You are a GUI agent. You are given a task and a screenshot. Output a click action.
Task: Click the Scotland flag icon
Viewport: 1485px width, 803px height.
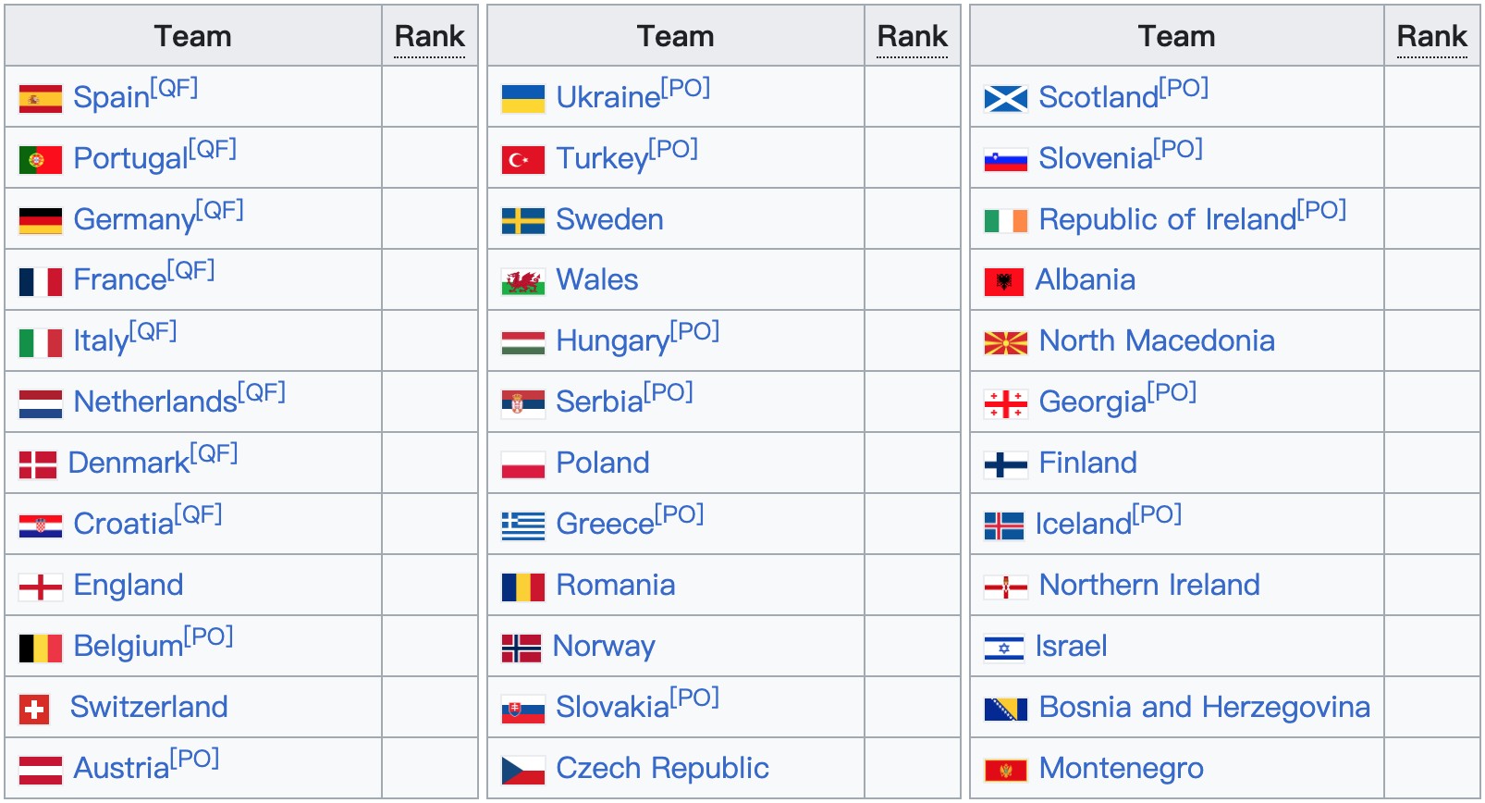pyautogui.click(x=1005, y=98)
